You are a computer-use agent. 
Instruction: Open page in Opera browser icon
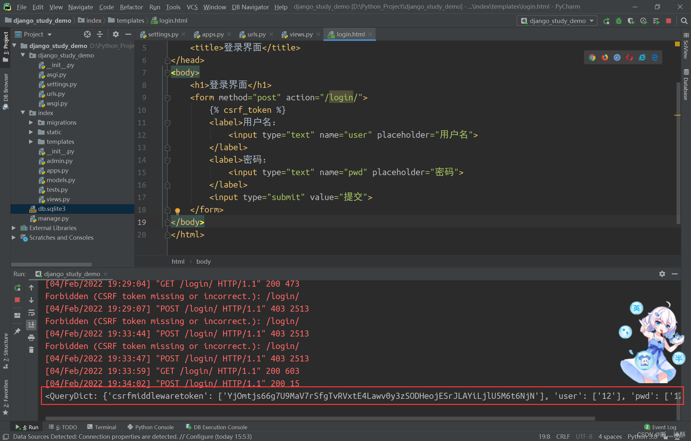tap(630, 58)
